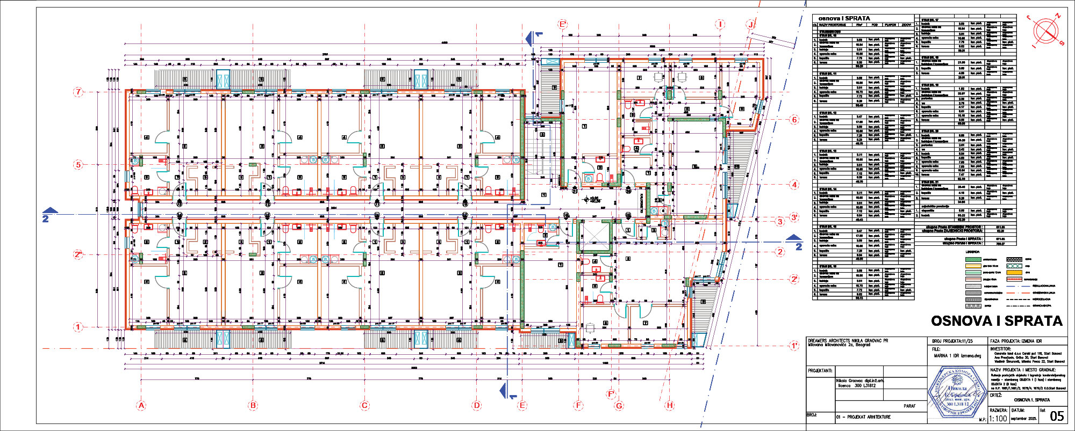Select grid axis bubble 6 on right
1075x431 pixels.
tap(794, 120)
